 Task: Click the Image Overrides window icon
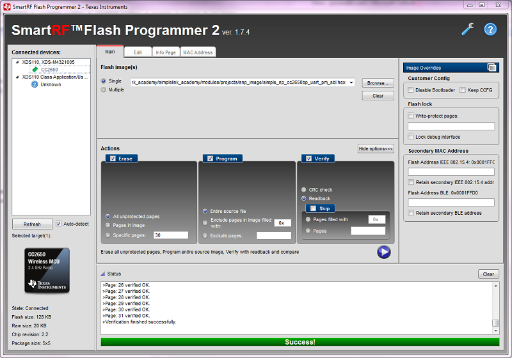pos(491,67)
